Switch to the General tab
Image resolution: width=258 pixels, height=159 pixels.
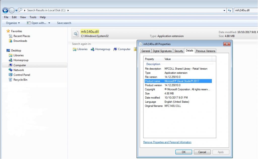146,51
